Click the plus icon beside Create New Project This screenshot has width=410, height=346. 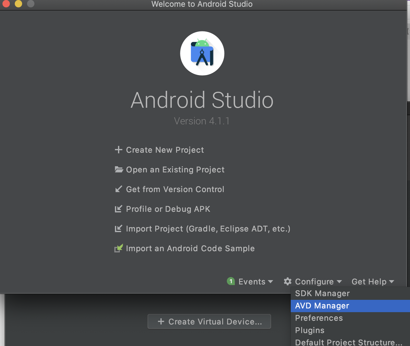[118, 150]
